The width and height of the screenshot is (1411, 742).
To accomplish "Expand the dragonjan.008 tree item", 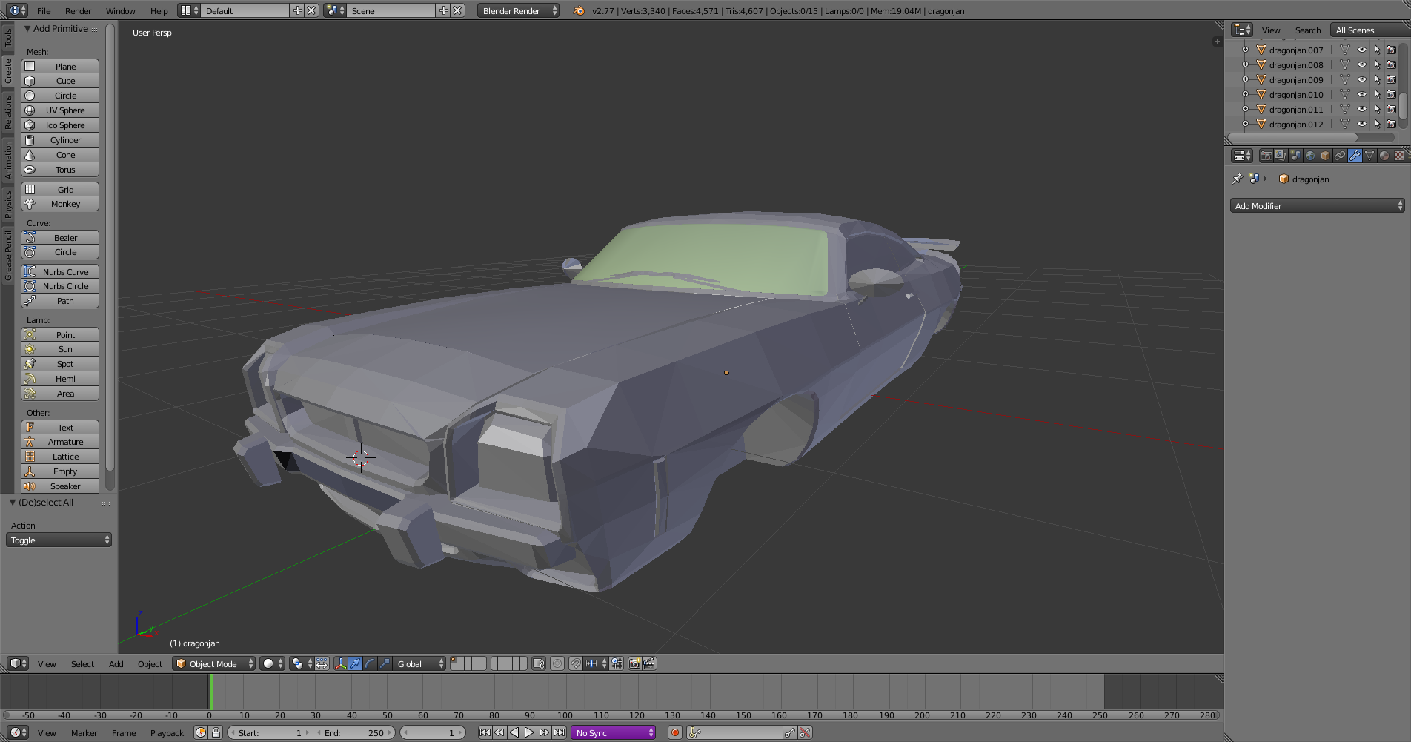I will pyautogui.click(x=1245, y=65).
